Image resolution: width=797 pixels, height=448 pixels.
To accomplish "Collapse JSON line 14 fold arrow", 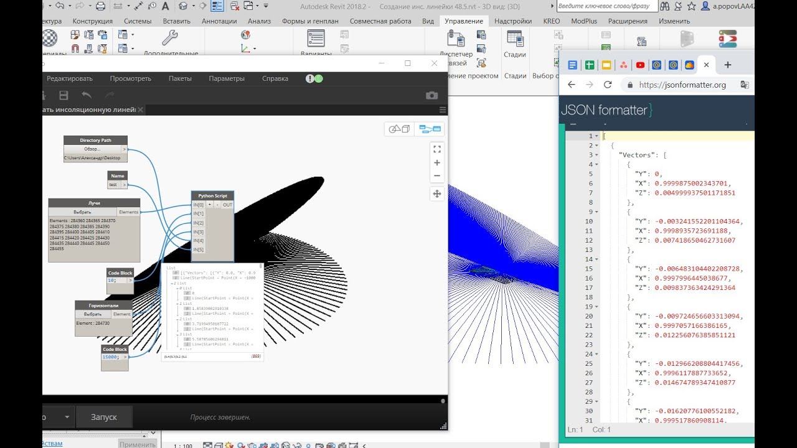I will click(597, 259).
